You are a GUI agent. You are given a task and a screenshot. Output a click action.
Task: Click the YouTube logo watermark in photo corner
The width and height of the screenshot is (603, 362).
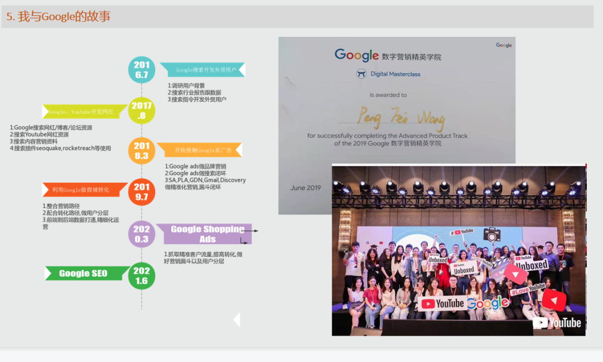(557, 322)
